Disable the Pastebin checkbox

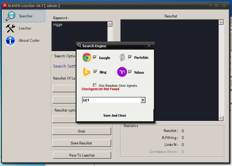pyautogui.click(x=130, y=57)
